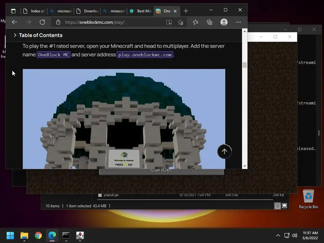Open the Favorites list
324x243 pixels.
[196, 22]
